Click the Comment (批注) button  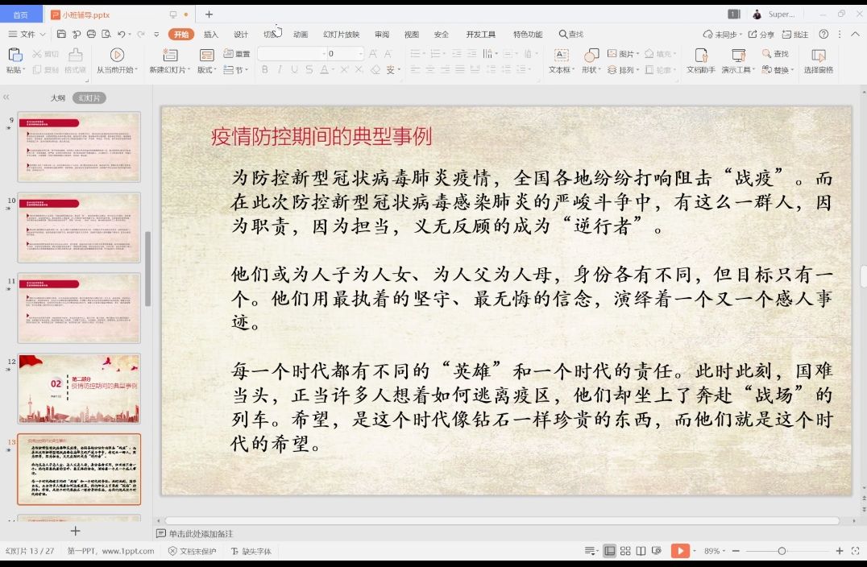click(795, 35)
